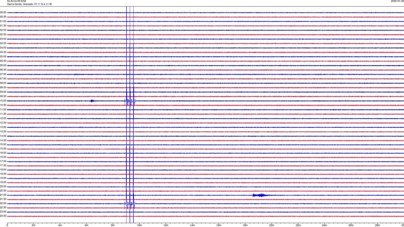The image size is (404, 227).
Task: Click the 18m mark on the minute axis
Action: tap(245, 225)
